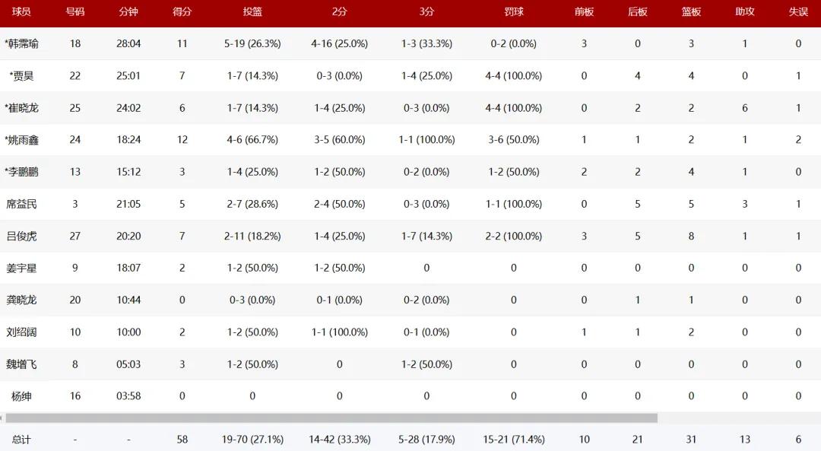821x451 pixels.
Task: Click the 号码 column header
Action: (x=75, y=12)
